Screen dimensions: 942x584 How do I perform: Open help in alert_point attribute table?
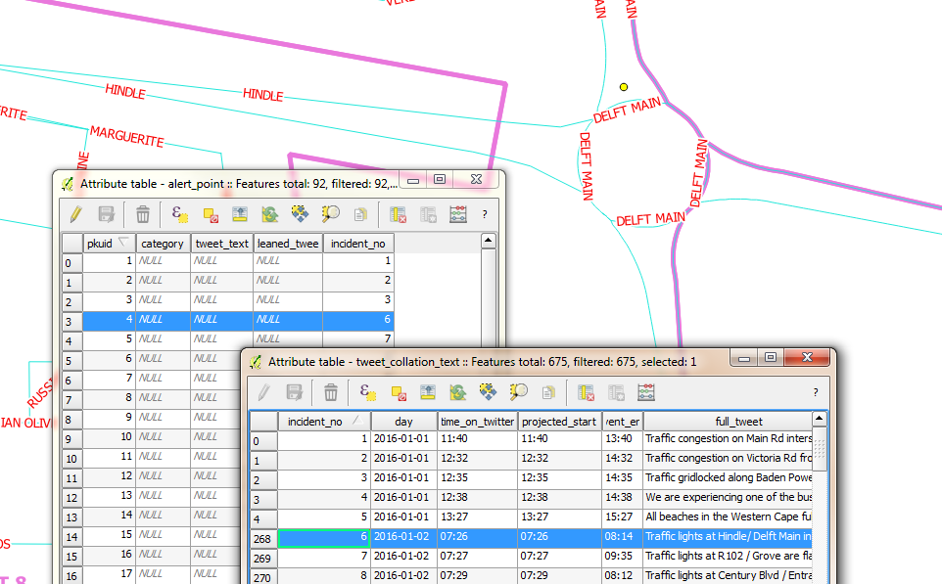point(485,214)
